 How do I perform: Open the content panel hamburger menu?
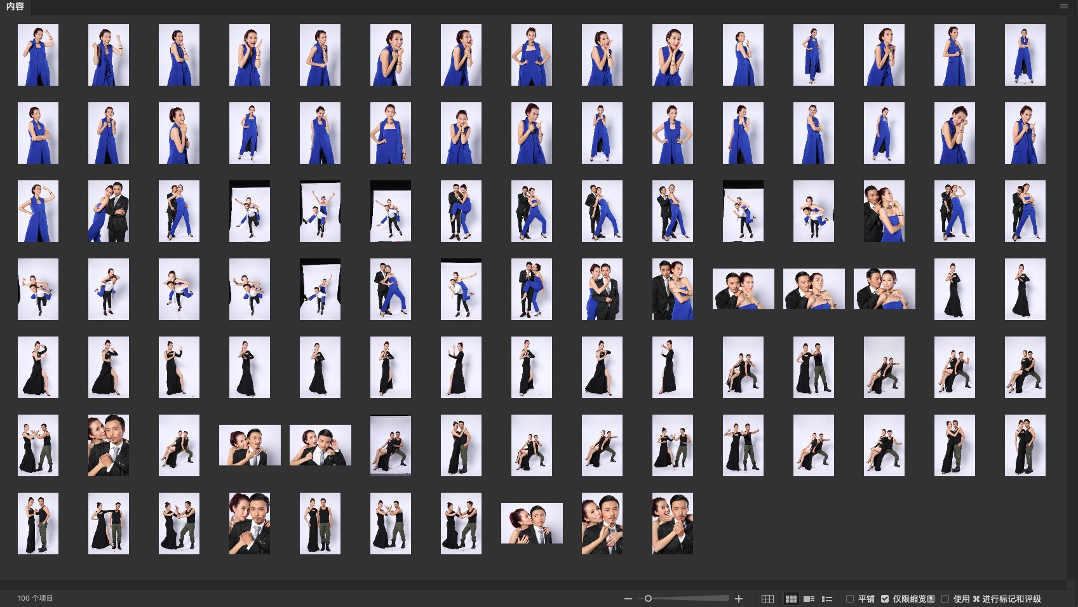click(1063, 6)
